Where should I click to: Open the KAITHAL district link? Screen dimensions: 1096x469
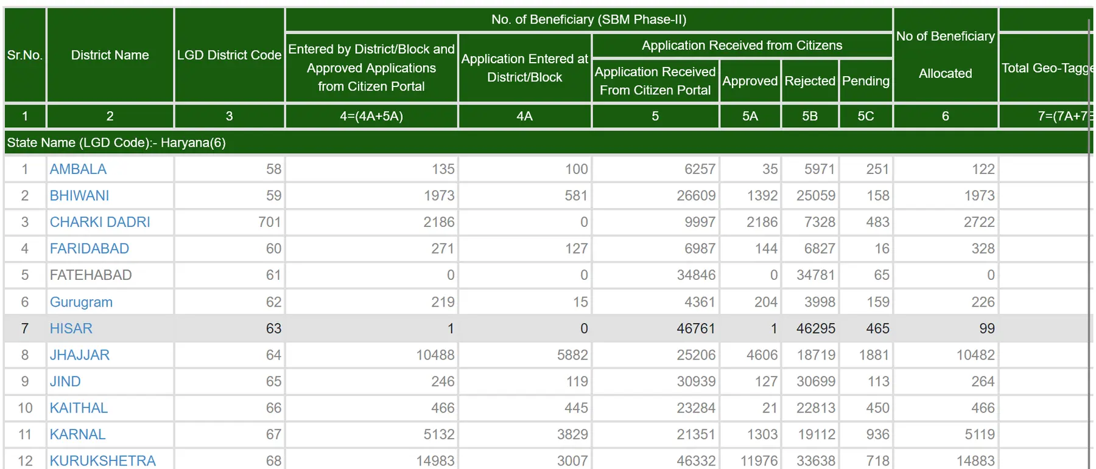coord(79,408)
